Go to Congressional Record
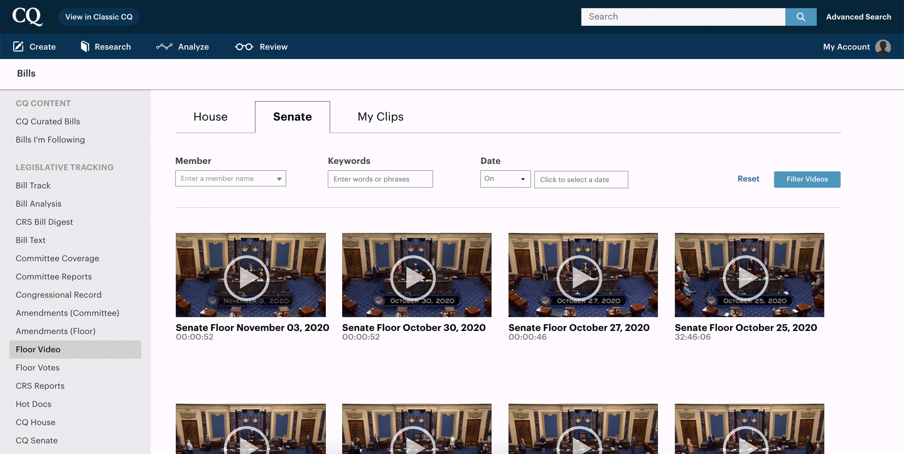Viewport: 904px width, 454px height. click(58, 295)
